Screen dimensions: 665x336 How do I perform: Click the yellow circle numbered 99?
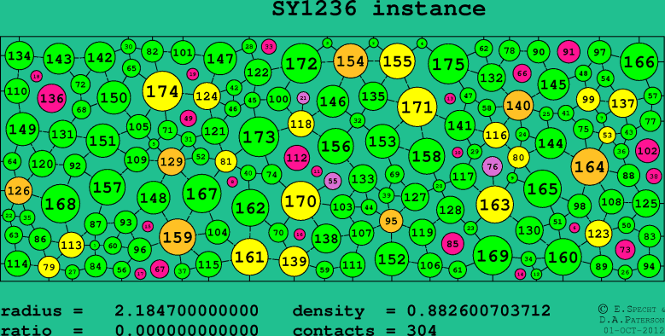[588, 100]
